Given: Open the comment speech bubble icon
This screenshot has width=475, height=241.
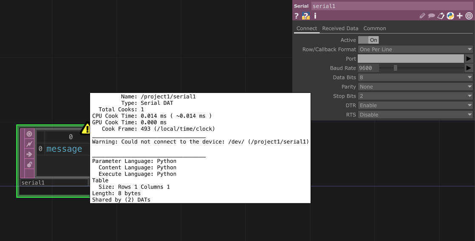Looking at the screenshot, I should pyautogui.click(x=431, y=16).
